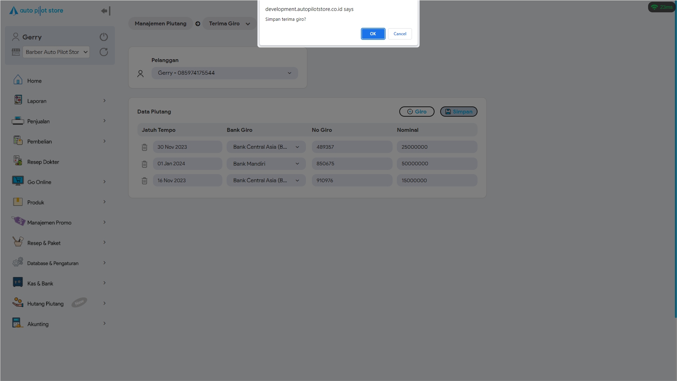The height and width of the screenshot is (381, 677).
Task: Click the sidebar collapse arrow icon
Action: [x=105, y=11]
